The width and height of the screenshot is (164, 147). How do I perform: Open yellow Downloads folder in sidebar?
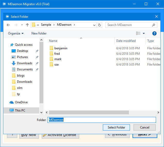(24, 82)
